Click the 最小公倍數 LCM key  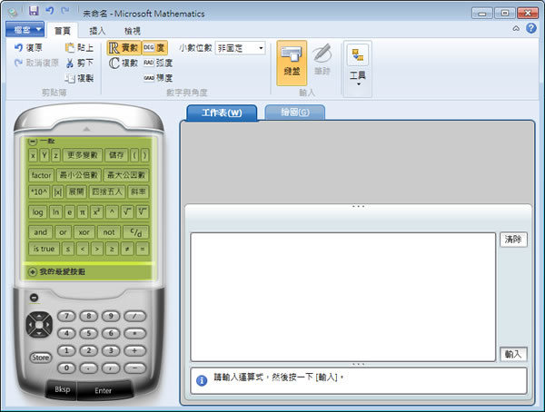click(x=78, y=175)
